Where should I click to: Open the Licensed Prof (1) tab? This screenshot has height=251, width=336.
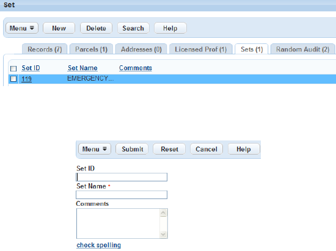tap(201, 49)
